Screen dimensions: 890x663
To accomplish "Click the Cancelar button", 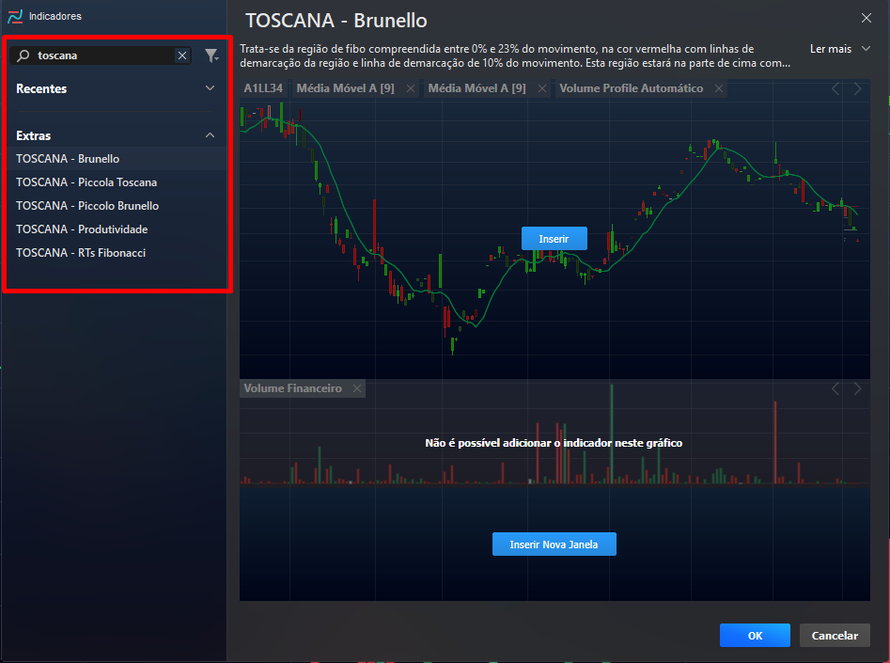I will click(835, 635).
